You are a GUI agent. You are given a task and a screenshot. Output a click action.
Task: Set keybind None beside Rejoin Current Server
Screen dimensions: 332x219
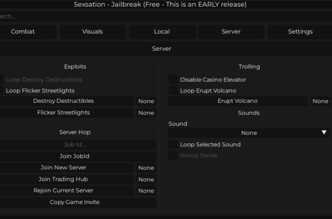146,190
